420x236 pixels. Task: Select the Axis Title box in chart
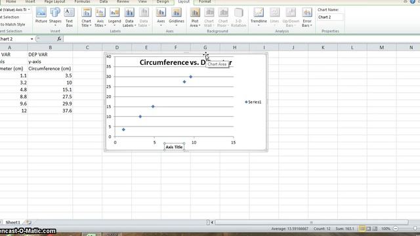(x=174, y=147)
